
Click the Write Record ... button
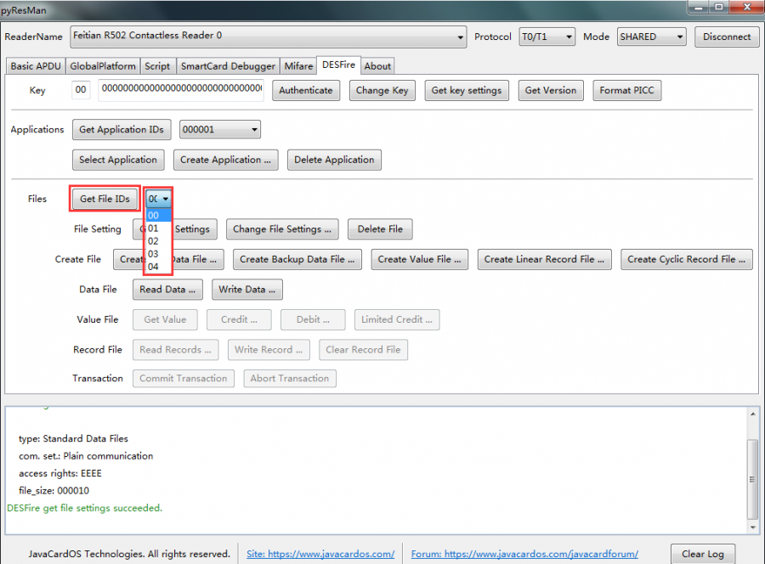click(x=269, y=350)
